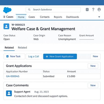This screenshot has width=104, height=104.
Task: Open the user profile avatar icon
Action: point(99,10)
